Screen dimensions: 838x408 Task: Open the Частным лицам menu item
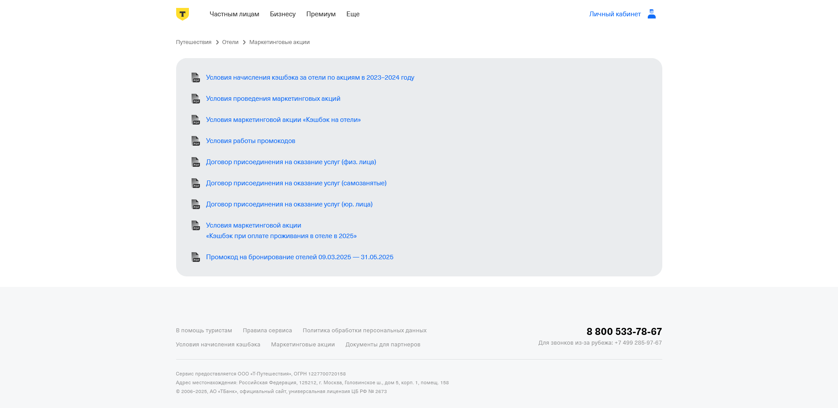pyautogui.click(x=234, y=14)
